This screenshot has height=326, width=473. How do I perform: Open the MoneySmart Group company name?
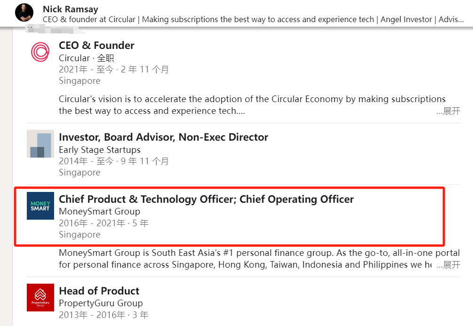(x=99, y=212)
